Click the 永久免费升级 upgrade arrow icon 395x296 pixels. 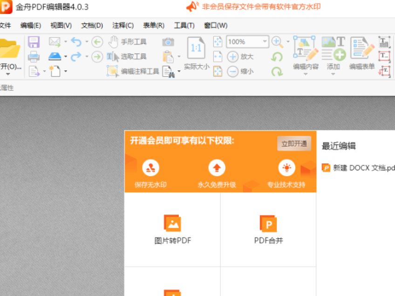pyautogui.click(x=217, y=168)
